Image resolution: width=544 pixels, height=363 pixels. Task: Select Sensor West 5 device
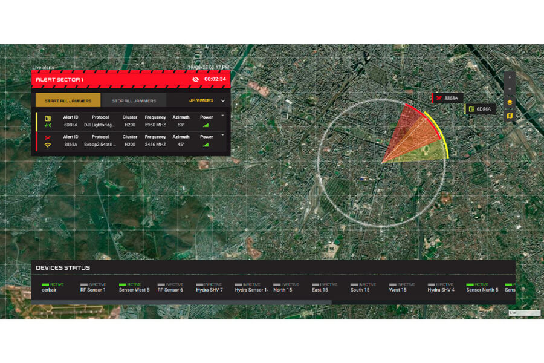tap(134, 290)
